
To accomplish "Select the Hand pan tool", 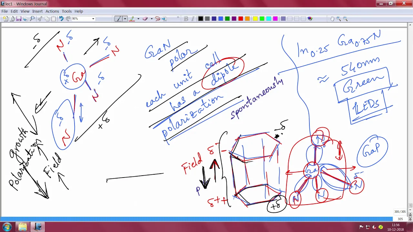I will 332,19.
